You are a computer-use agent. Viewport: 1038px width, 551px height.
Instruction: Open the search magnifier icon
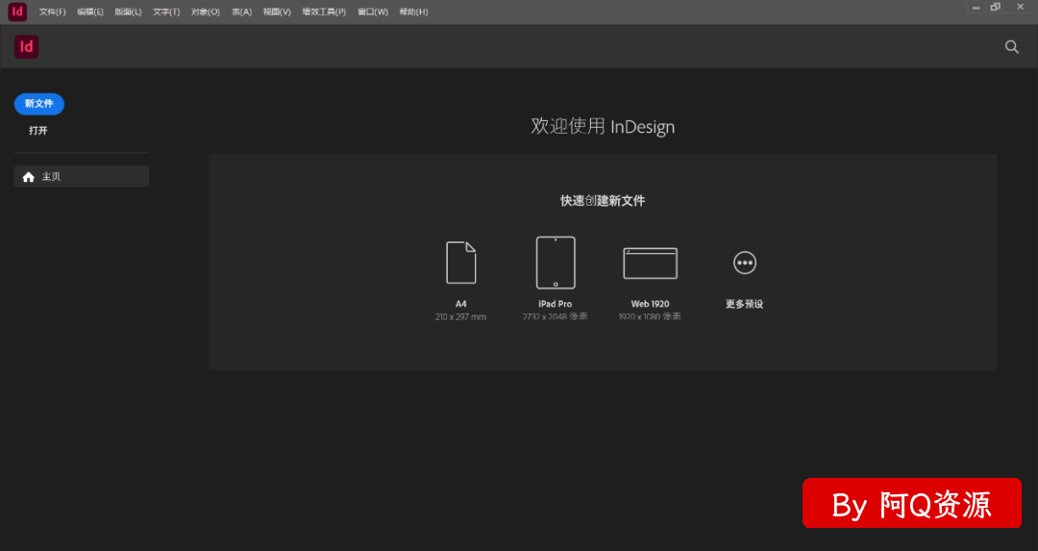(x=1011, y=46)
